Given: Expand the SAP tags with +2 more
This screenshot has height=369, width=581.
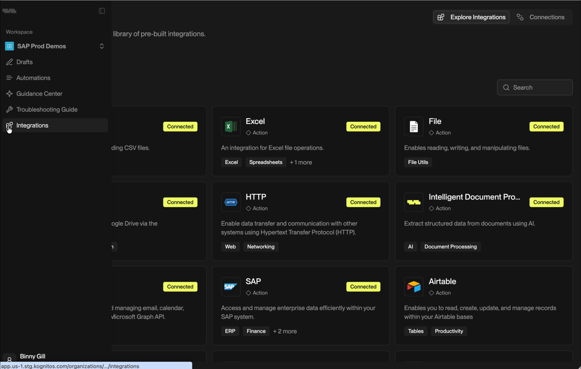Looking at the screenshot, I should coord(284,331).
